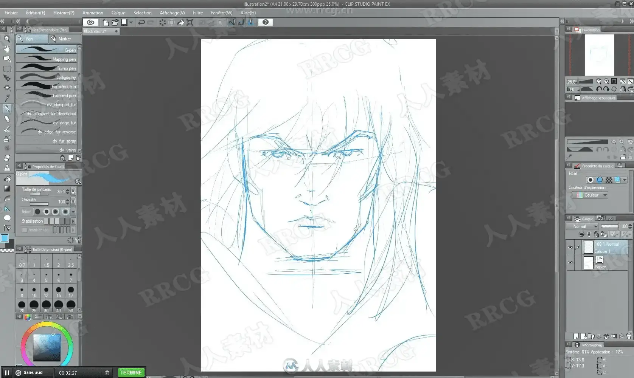634x378 pixels.
Task: Toggle border effect in layer property
Action: [x=590, y=180]
